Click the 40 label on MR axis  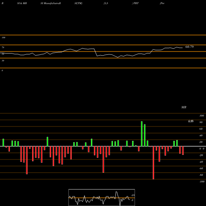point(201,136)
